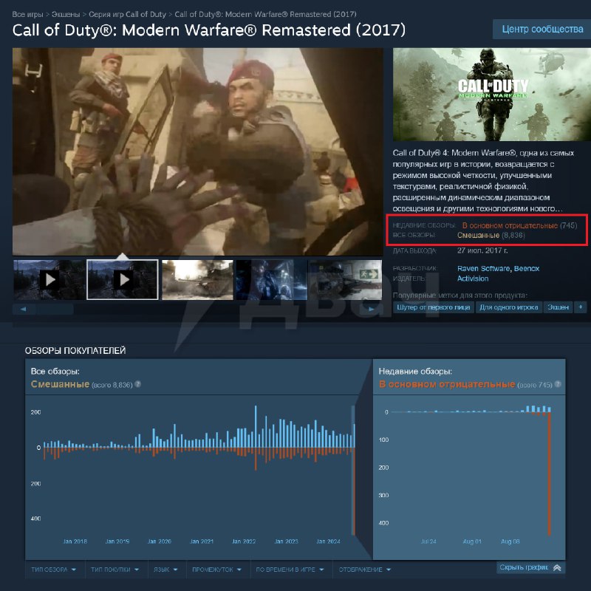Collapse the graph with the Скрыть график button
The width and height of the screenshot is (591, 591).
[x=530, y=567]
